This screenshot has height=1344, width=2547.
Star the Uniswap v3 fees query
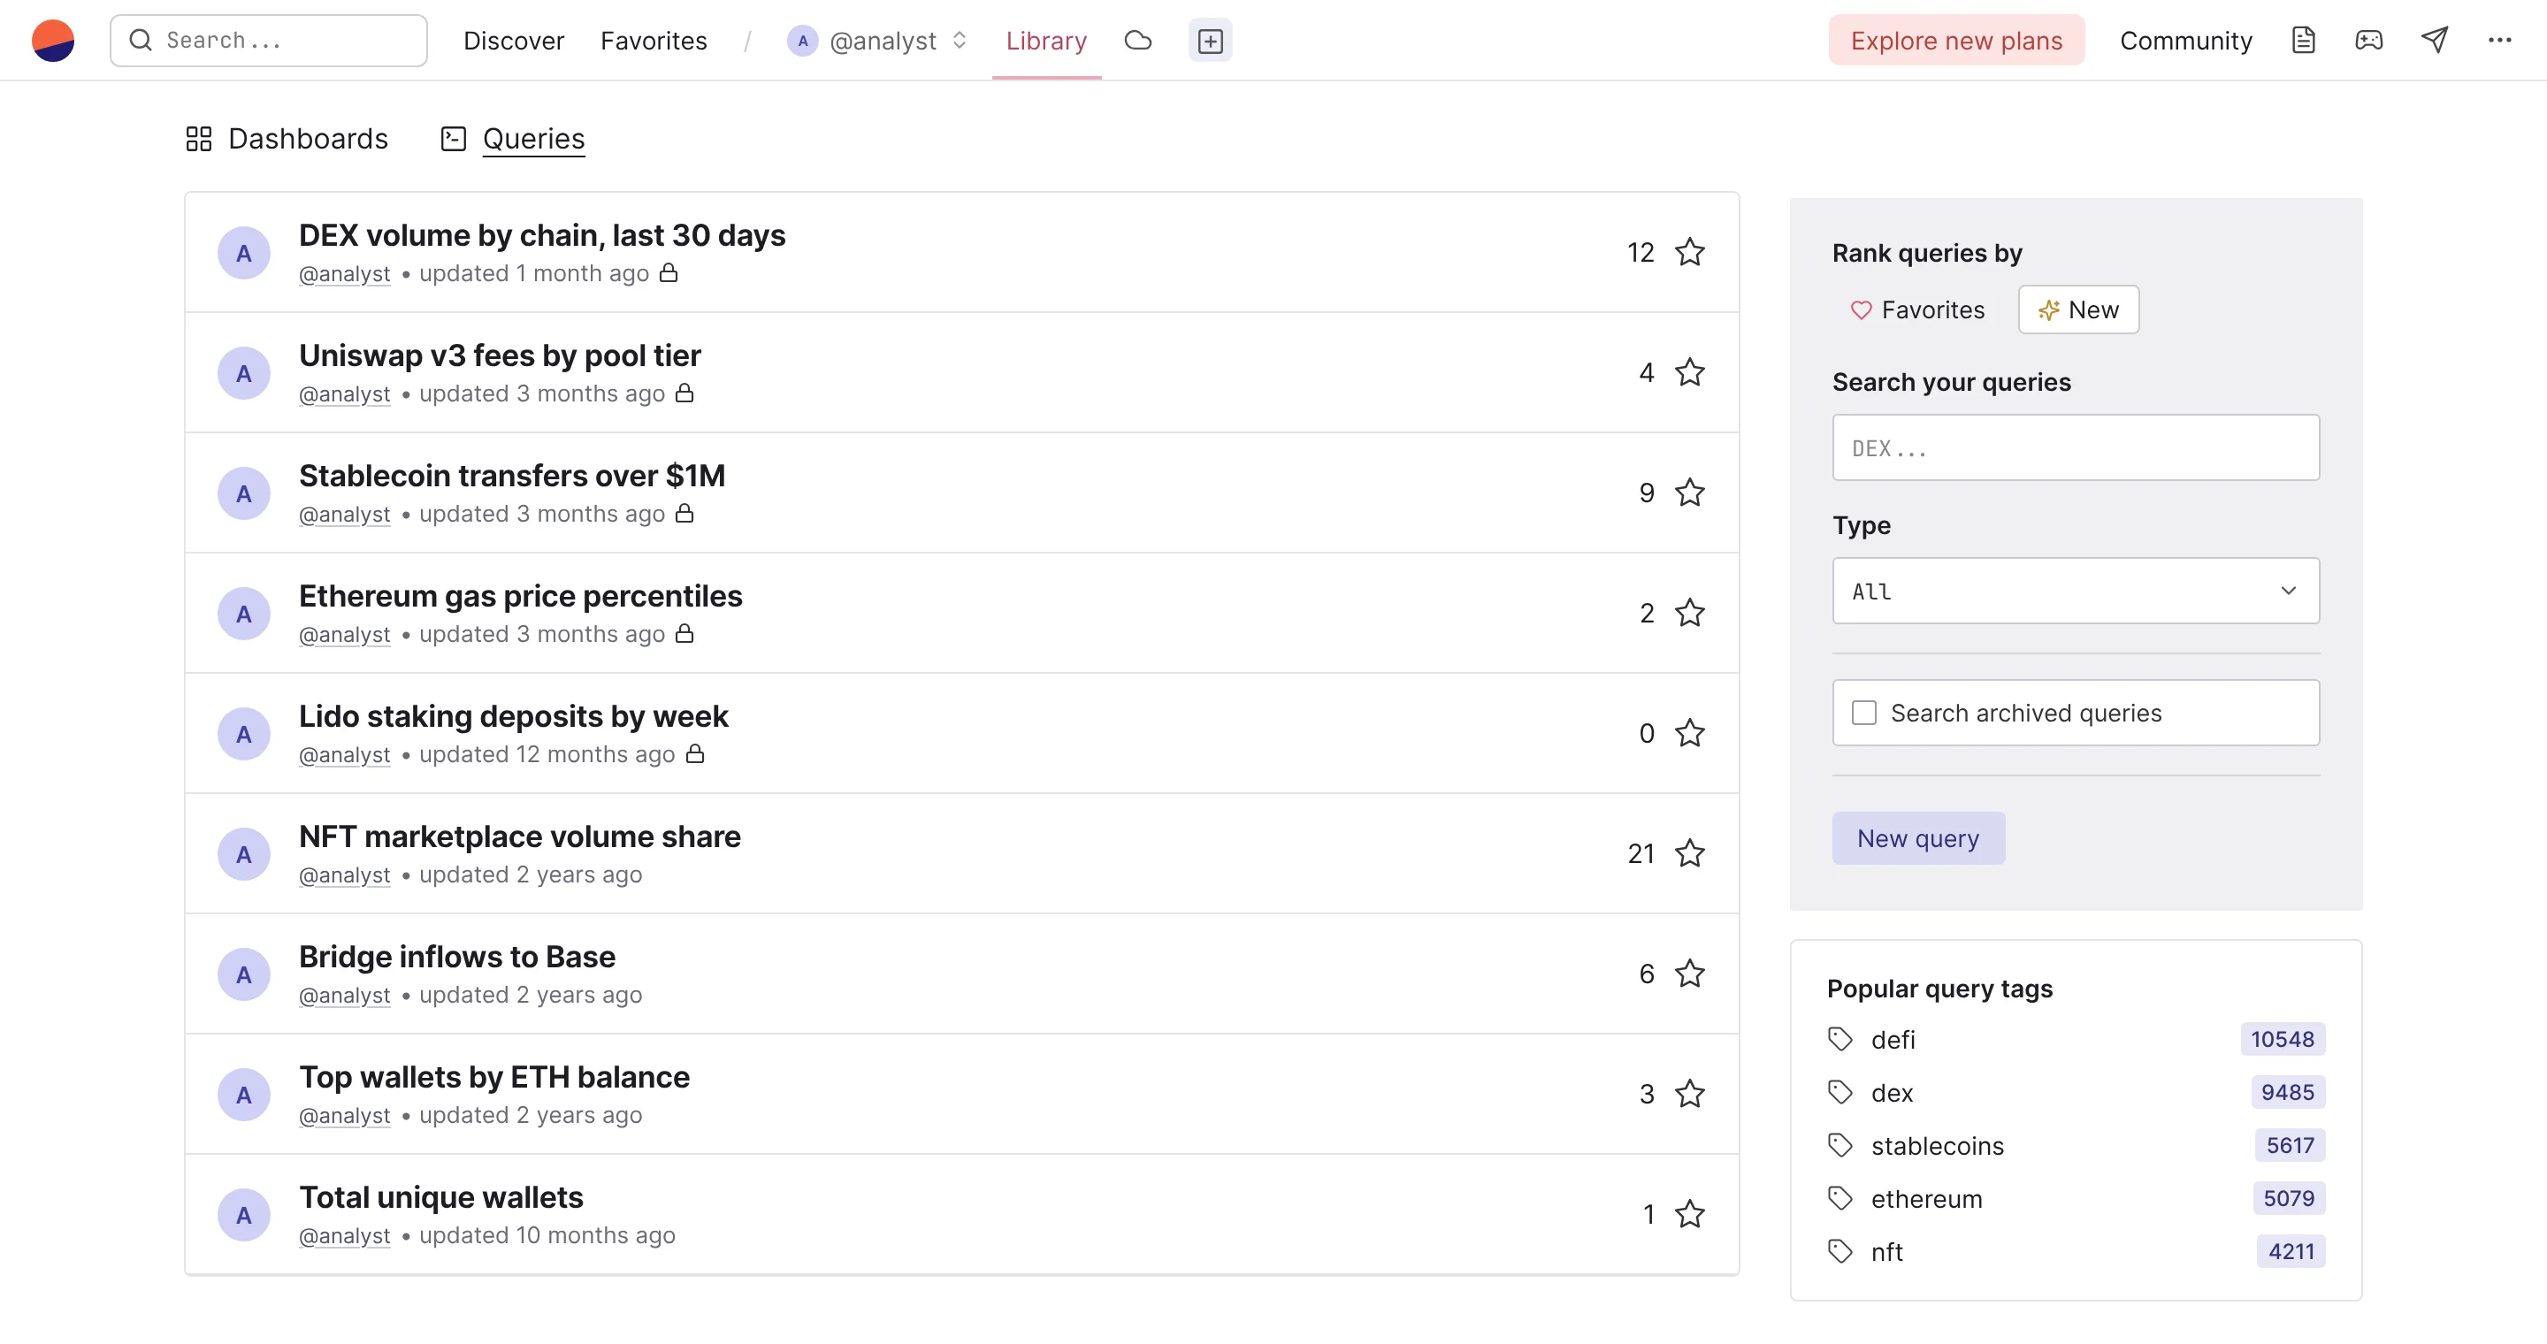(x=1690, y=372)
